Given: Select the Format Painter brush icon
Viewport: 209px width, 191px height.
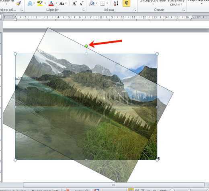Looking at the screenshot, I should (18, 3).
